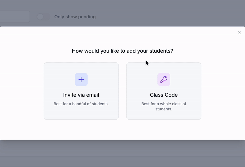This screenshot has width=245, height=167.
Task: Toggle the Only show pending switch
Action: point(43,17)
